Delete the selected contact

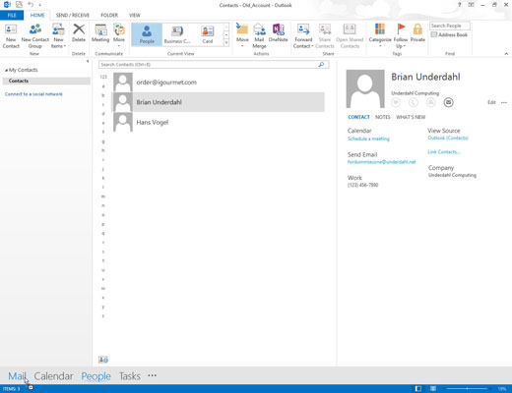point(79,32)
